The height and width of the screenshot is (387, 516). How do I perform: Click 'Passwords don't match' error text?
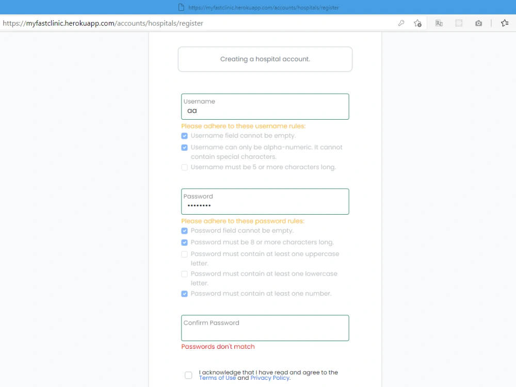(218, 347)
